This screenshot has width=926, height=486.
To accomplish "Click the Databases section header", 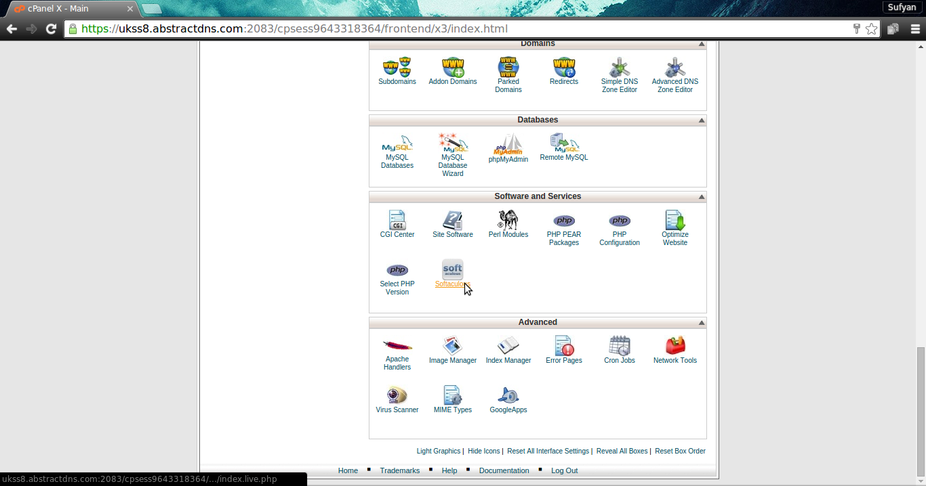I will point(538,120).
